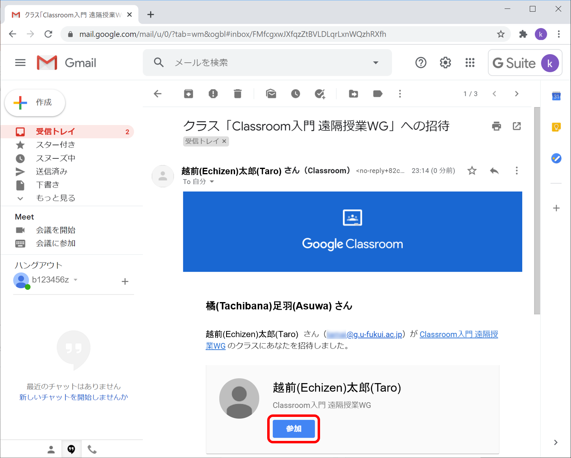
Task: Add a new Hangouts contact plus
Action: [x=125, y=281]
